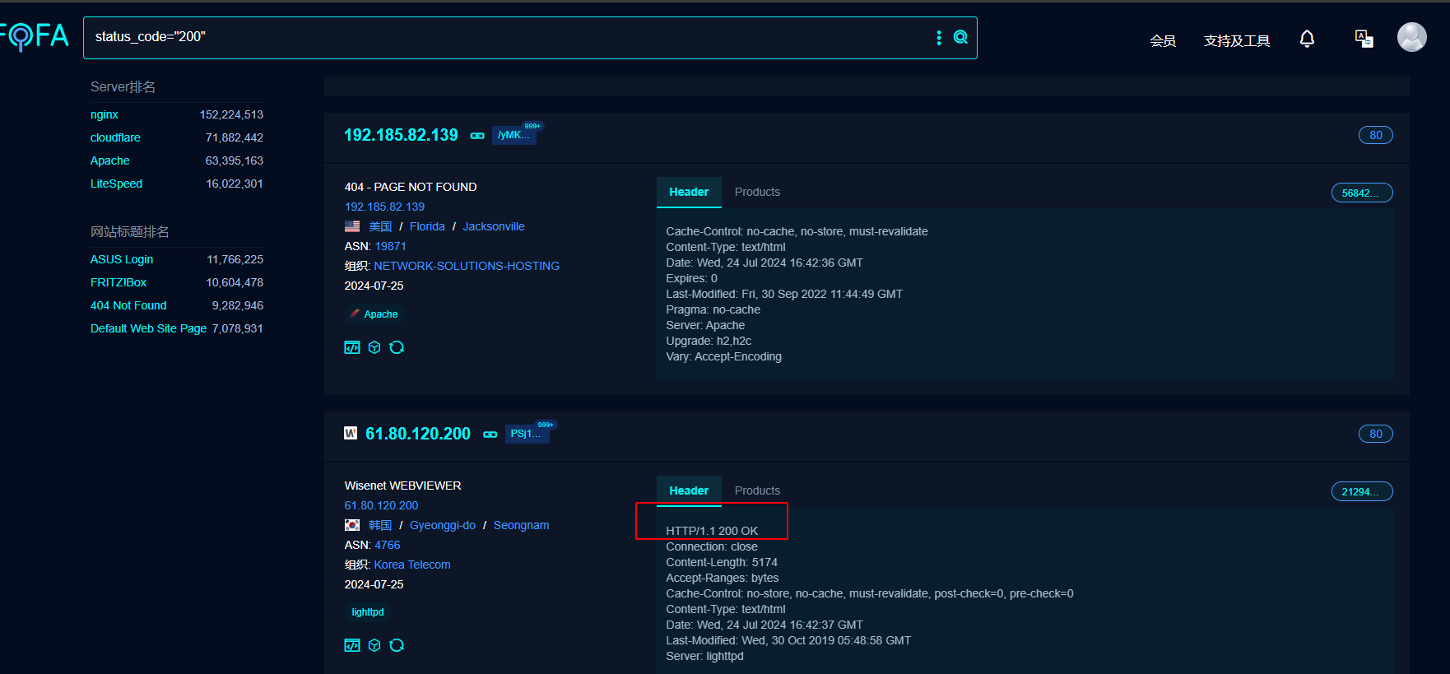Click the 21294... badge
The width and height of the screenshot is (1450, 674).
click(x=1362, y=491)
